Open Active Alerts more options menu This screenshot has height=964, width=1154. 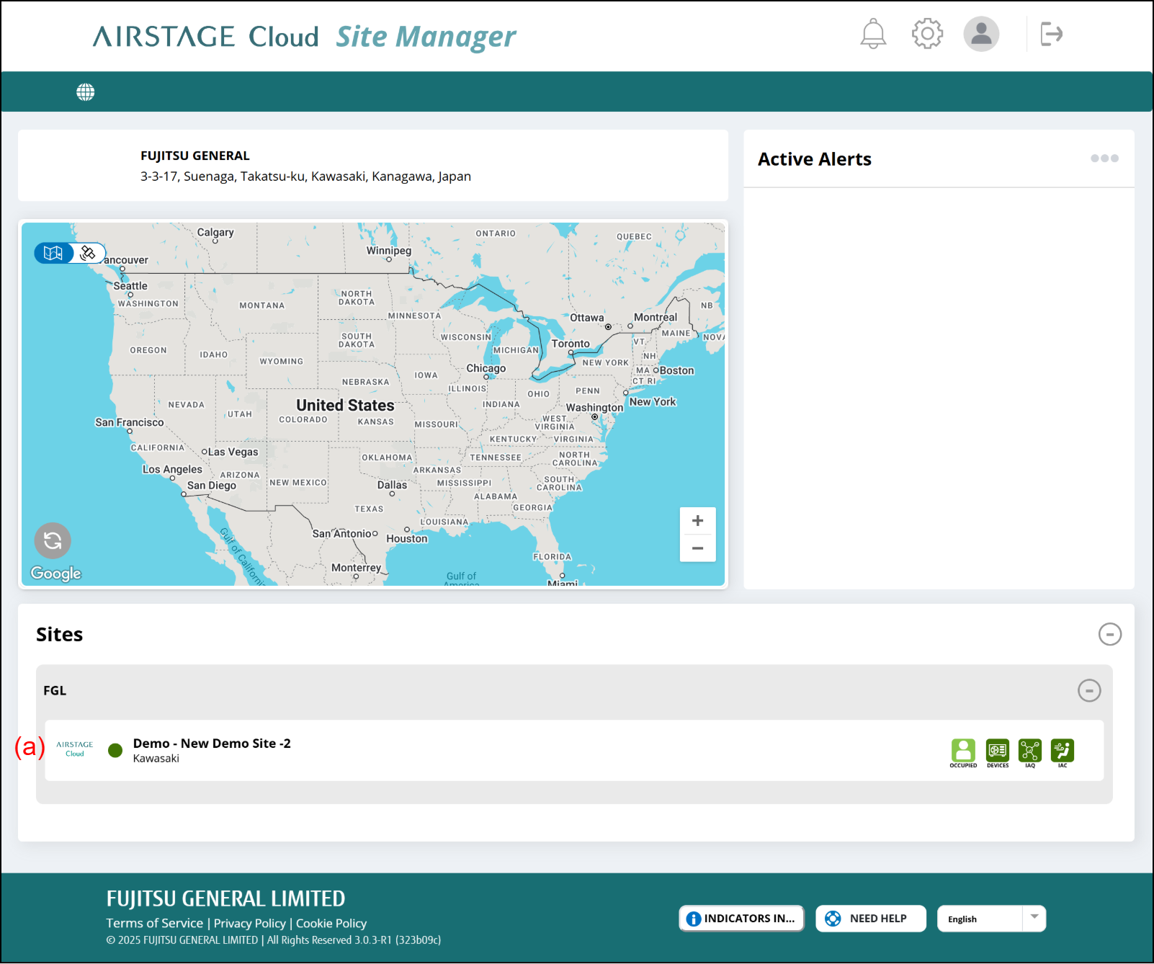pos(1104,159)
